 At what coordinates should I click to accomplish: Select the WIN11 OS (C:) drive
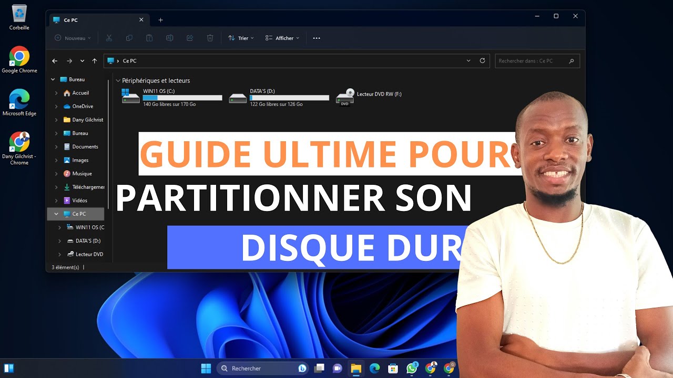pyautogui.click(x=172, y=98)
